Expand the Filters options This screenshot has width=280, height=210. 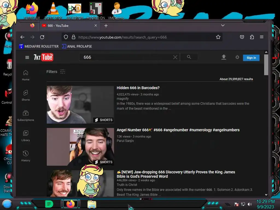[56, 72]
